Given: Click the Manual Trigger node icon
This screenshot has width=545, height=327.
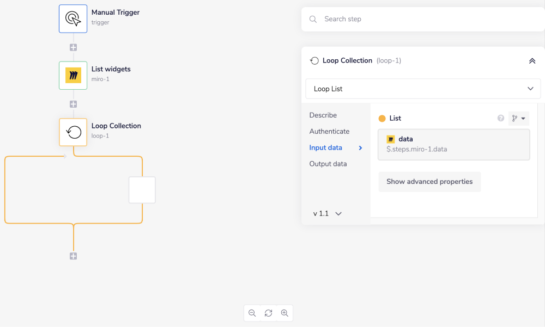Looking at the screenshot, I should [73, 19].
